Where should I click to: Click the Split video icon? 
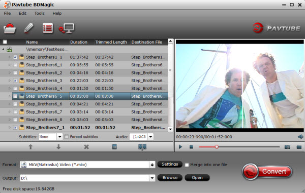pos(142,147)
